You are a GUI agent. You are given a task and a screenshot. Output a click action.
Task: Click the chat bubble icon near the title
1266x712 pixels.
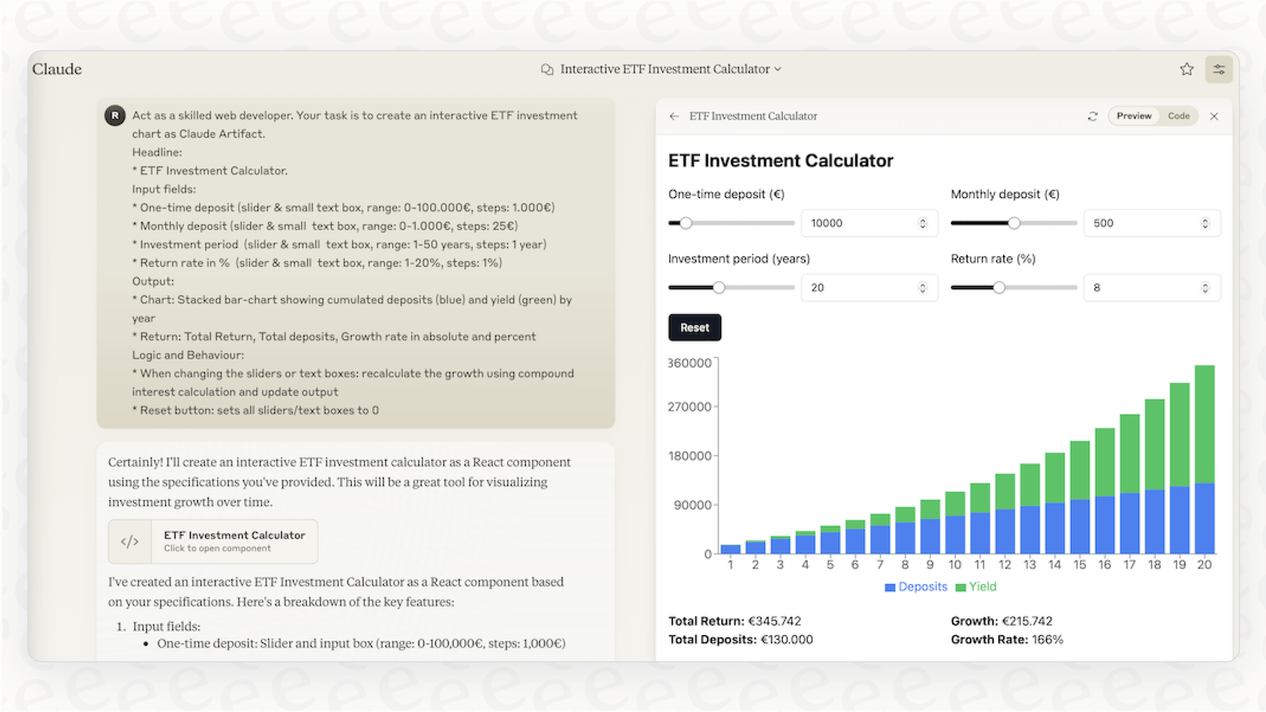click(x=546, y=69)
